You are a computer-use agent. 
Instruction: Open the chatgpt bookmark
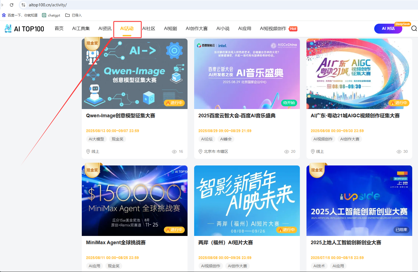(x=51, y=15)
